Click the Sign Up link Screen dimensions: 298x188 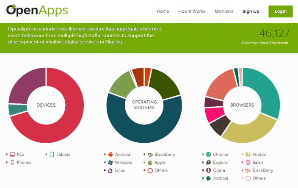pyautogui.click(x=251, y=11)
